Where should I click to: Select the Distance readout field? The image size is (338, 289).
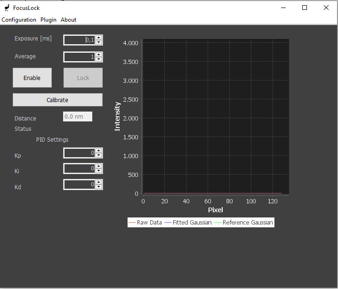[x=78, y=117]
